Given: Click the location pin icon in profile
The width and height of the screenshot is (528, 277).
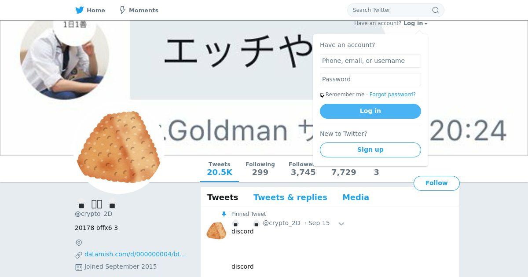Looking at the screenshot, I should point(79,243).
